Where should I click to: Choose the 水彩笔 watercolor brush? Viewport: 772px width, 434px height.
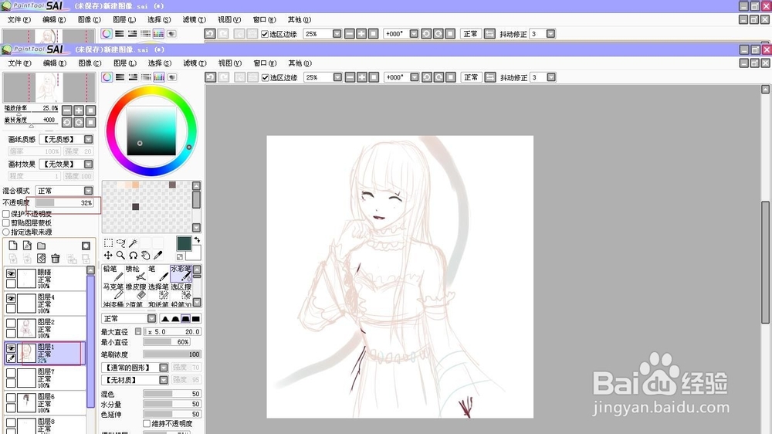click(181, 273)
